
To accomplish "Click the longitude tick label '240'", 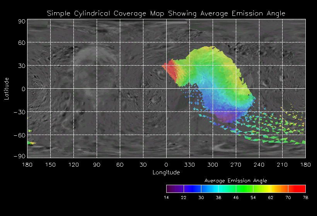I will (x=259, y=165).
